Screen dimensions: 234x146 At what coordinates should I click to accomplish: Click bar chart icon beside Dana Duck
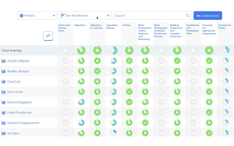coord(4,92)
